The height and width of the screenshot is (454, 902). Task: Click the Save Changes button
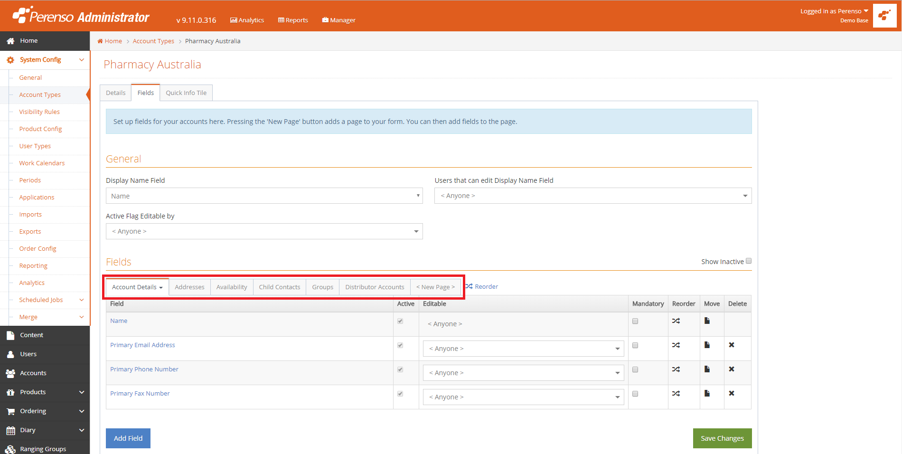coord(722,438)
